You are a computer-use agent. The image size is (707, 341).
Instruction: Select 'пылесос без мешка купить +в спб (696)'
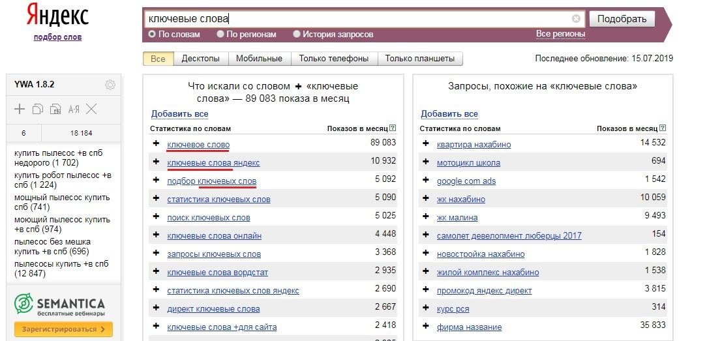tap(52, 246)
